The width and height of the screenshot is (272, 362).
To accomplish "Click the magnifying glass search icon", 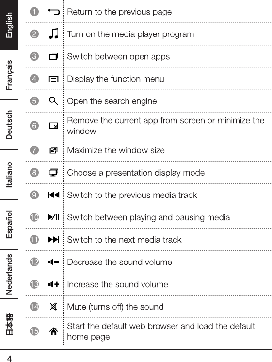I will coord(53,101).
